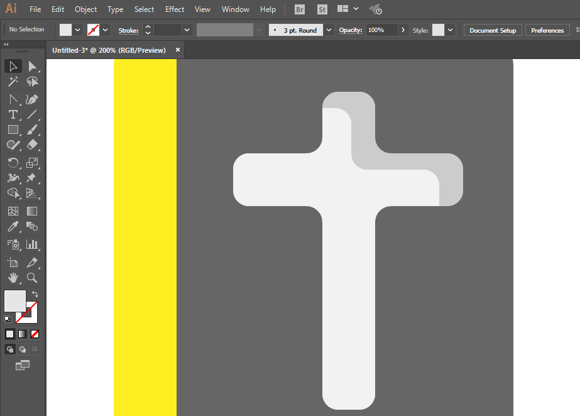Switch to Draw Behind mode
Screen dimensions: 580x416
[x=23, y=349]
